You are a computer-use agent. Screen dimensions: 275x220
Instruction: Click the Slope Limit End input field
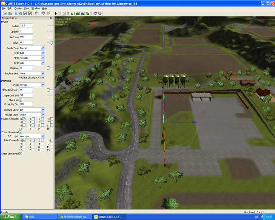pyautogui.click(x=26, y=95)
